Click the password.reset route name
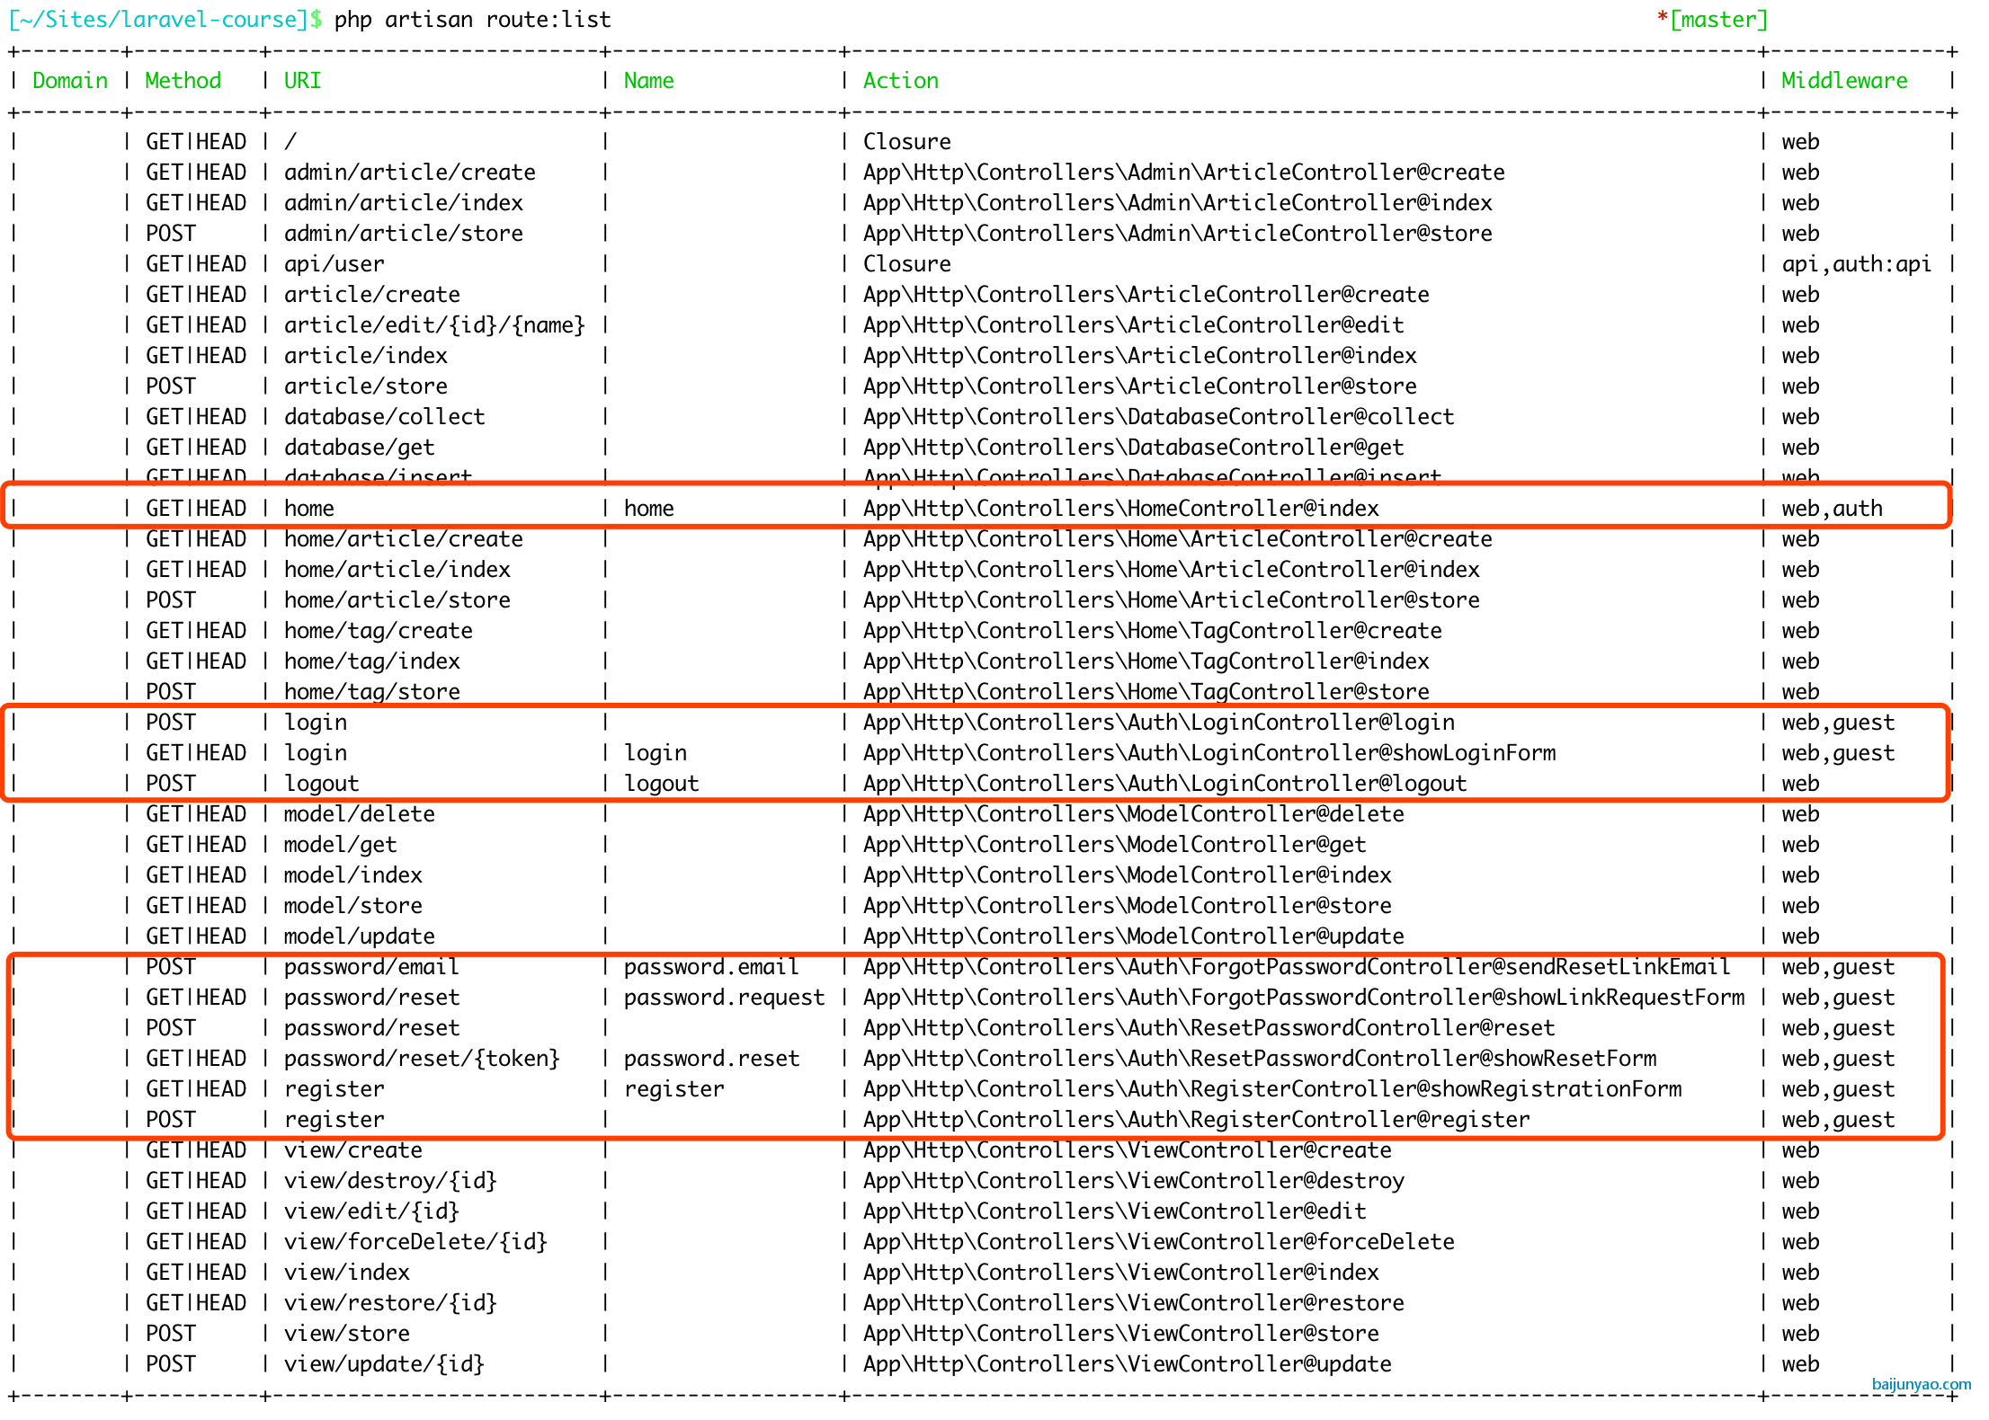 711,1059
